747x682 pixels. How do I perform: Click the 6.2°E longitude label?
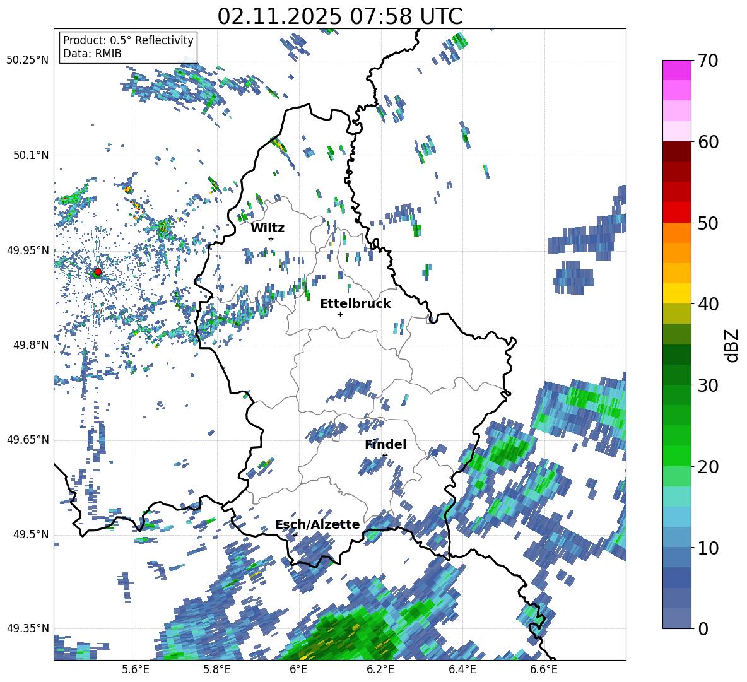click(x=380, y=669)
